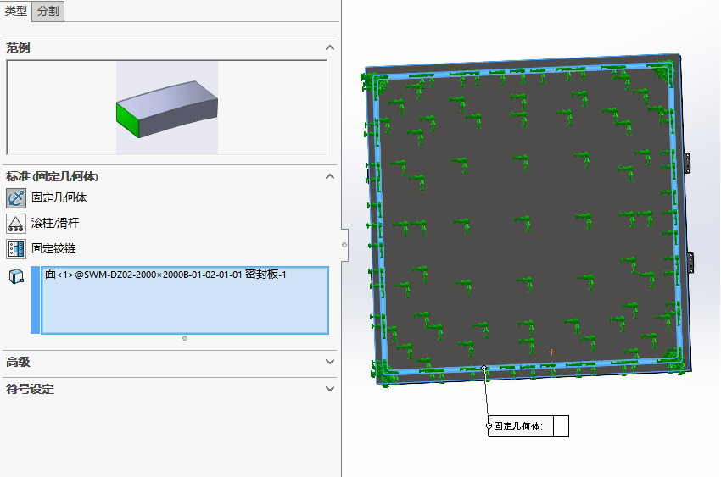Pick the 固定铰链 fixture icon
721x477 pixels.
(16, 249)
